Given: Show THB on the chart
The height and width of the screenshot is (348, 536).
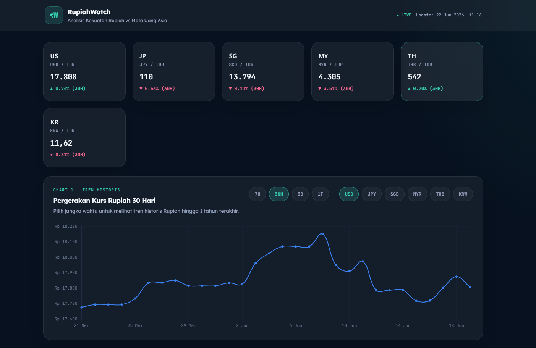Looking at the screenshot, I should click(x=440, y=194).
